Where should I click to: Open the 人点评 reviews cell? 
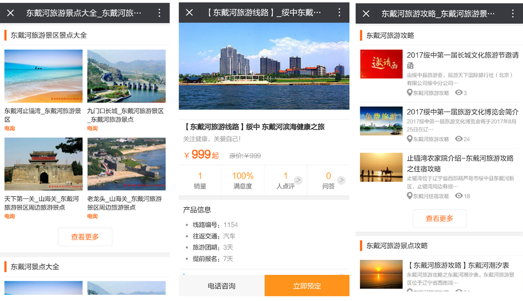click(x=286, y=180)
